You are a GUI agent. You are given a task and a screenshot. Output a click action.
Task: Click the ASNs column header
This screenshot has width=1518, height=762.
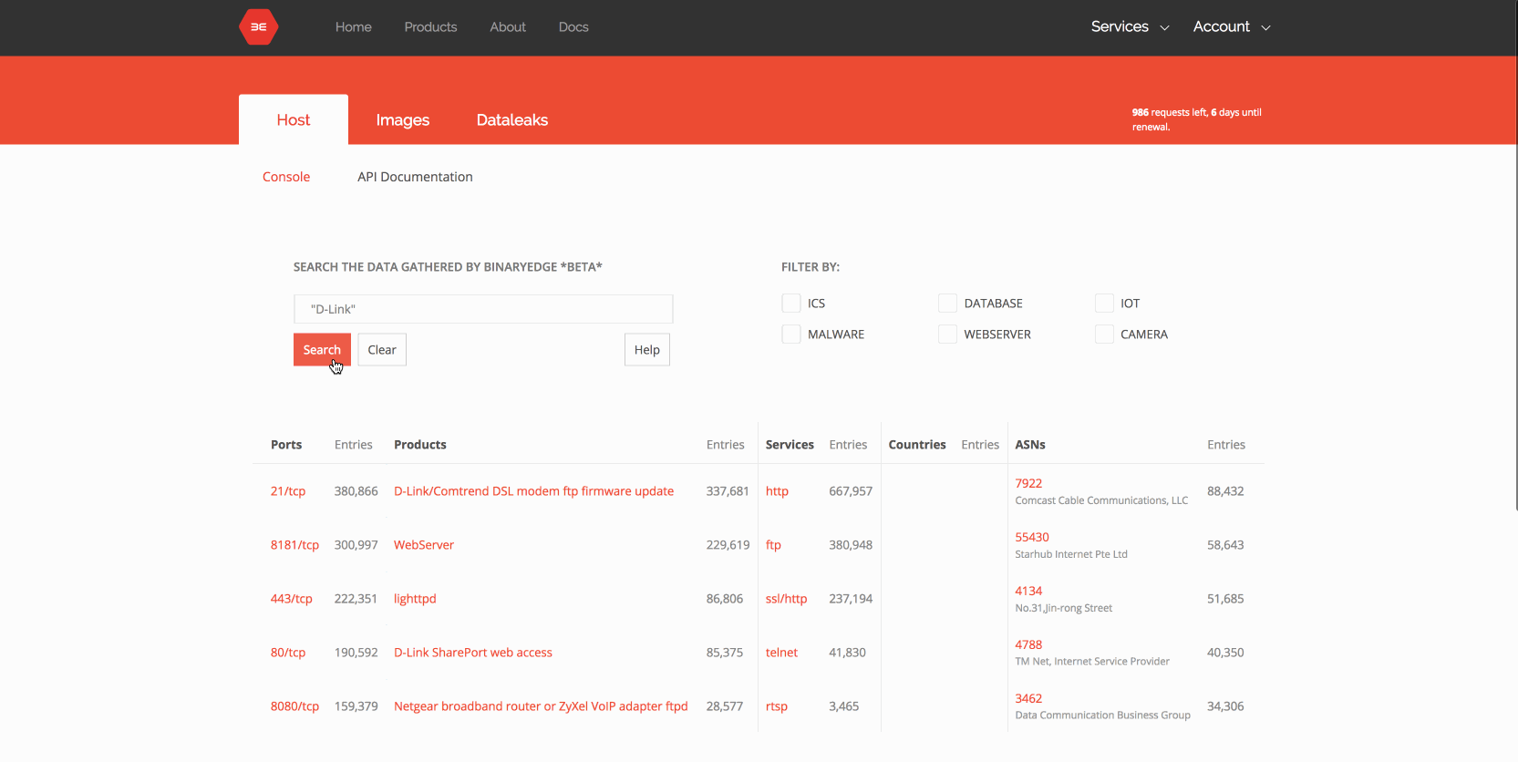pos(1030,445)
